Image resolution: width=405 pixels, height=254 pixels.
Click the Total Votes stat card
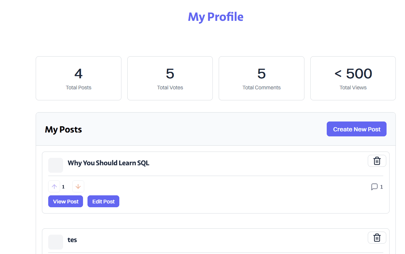(170, 78)
